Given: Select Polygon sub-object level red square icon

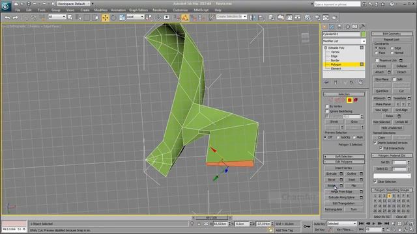Looking at the screenshot, I should (349, 100).
